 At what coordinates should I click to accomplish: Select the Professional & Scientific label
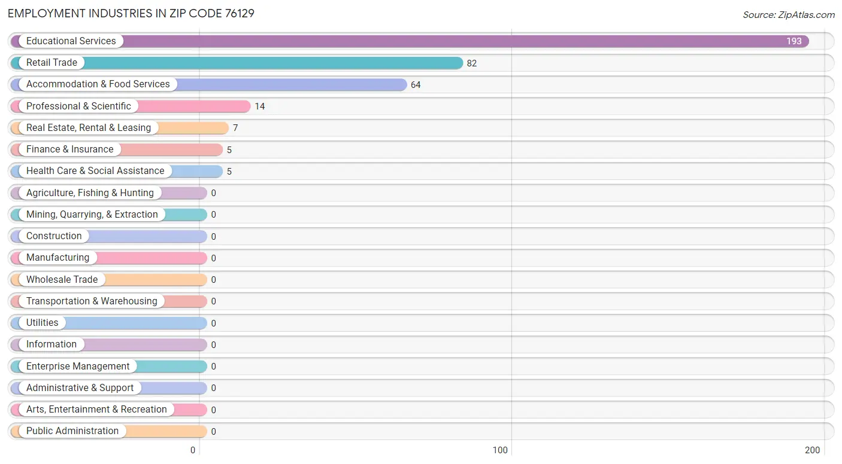78,106
